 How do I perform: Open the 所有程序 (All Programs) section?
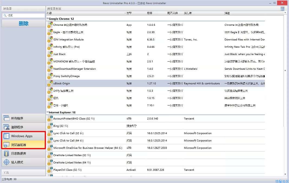click(x=24, y=118)
